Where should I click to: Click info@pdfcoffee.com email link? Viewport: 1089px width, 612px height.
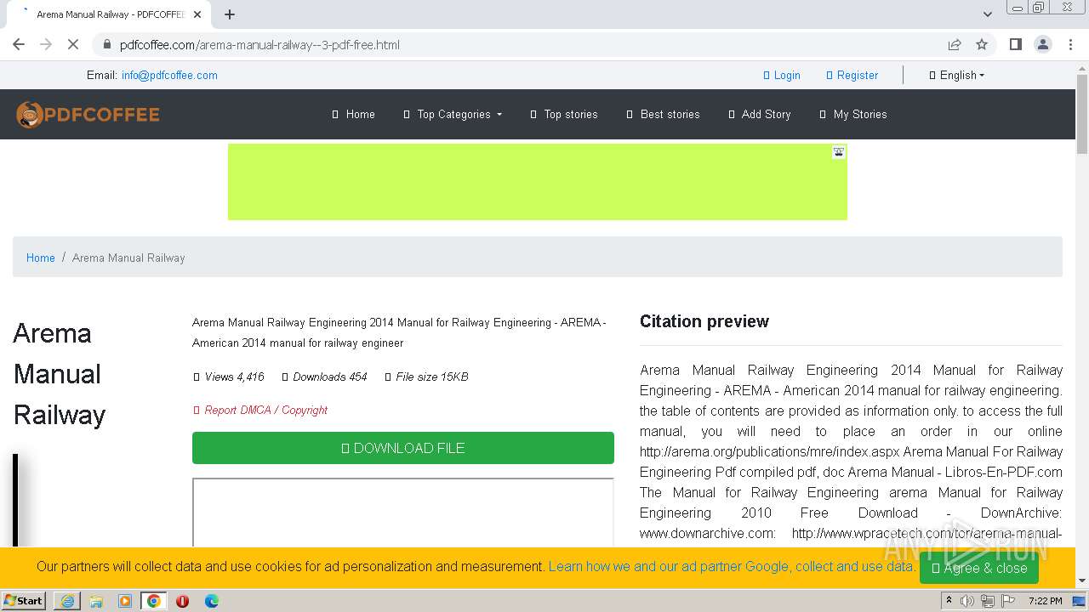click(x=169, y=75)
